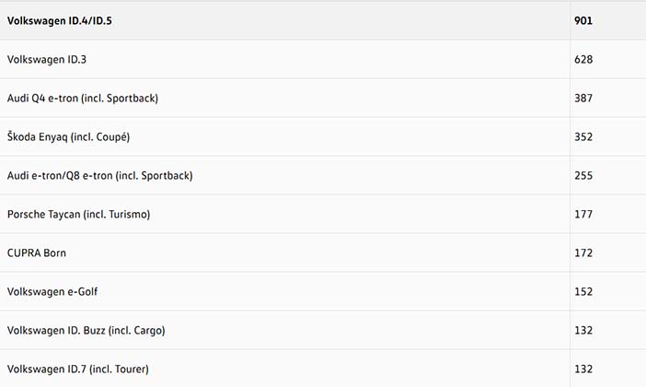Click the Volkswagen e-Golf row label
The width and height of the screenshot is (646, 387).
52,291
